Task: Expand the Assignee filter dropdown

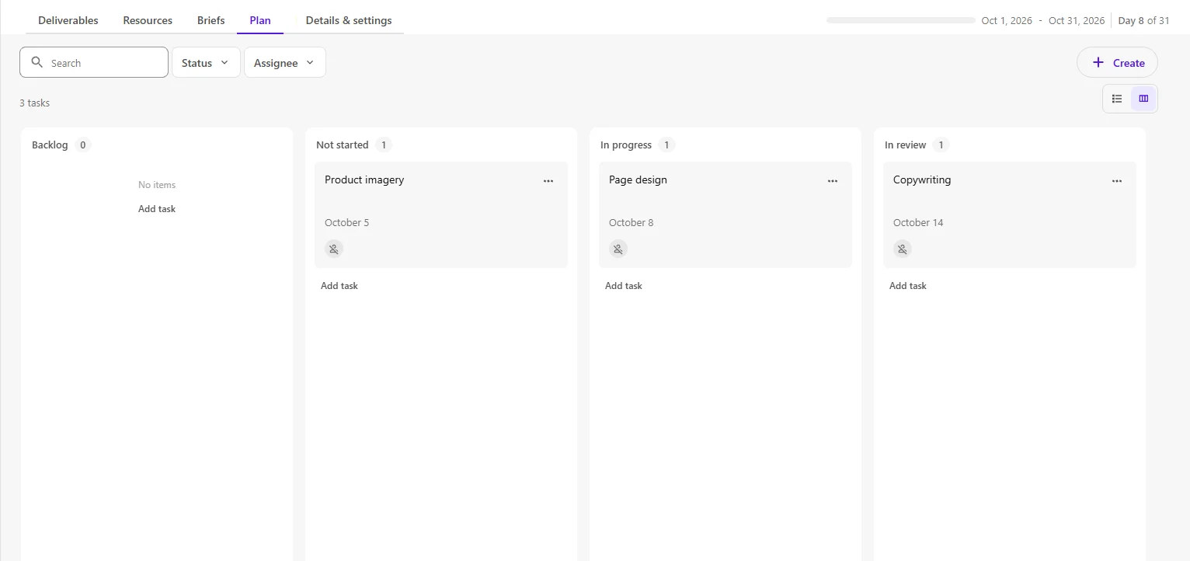Action: pyautogui.click(x=285, y=62)
